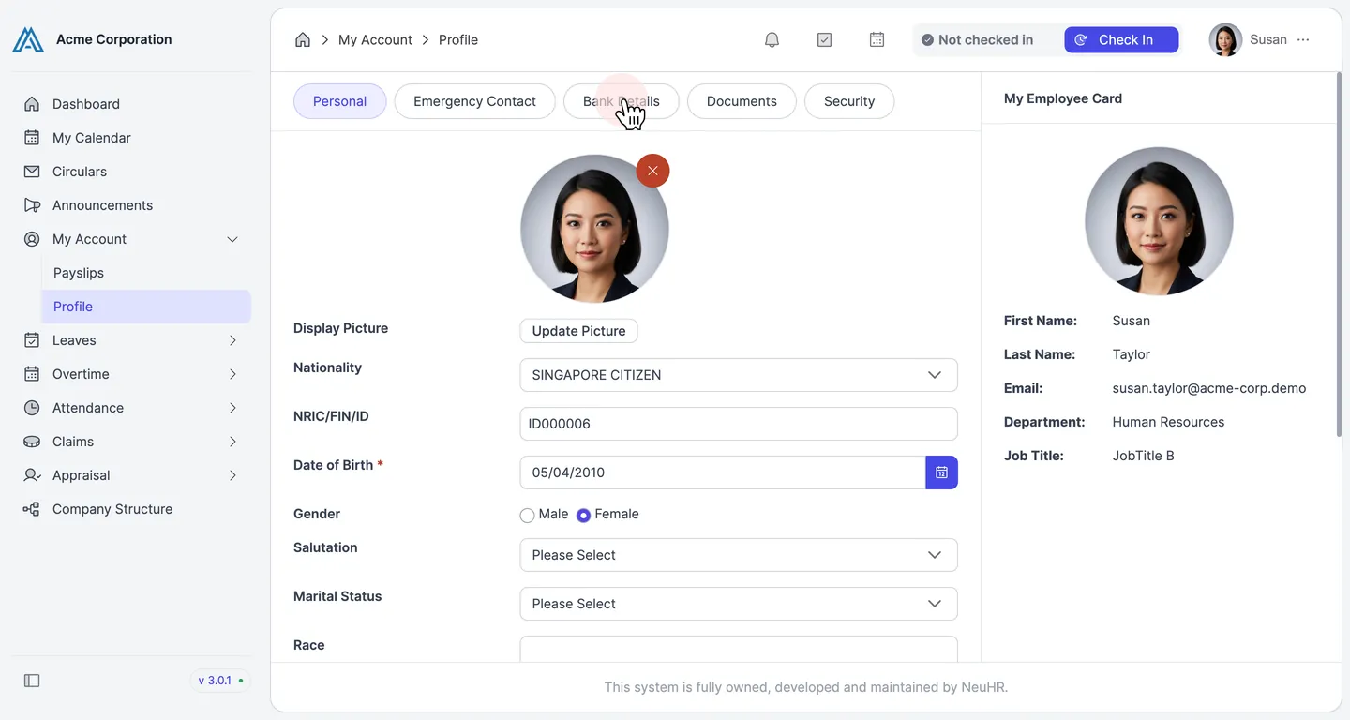
Task: Click the Company Structure hierarchy icon
Action: coord(32,509)
